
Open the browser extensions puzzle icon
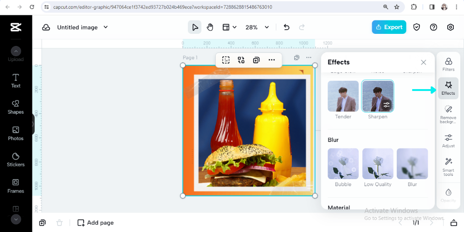point(414,7)
